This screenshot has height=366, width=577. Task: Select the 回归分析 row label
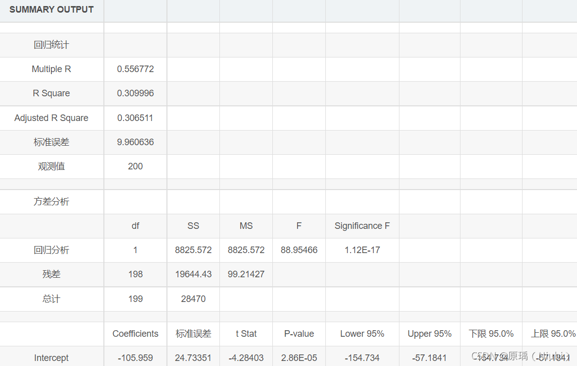51,250
